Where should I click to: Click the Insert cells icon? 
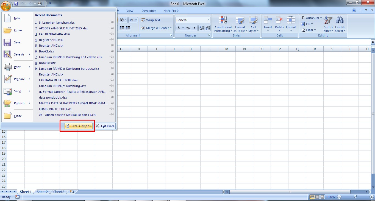268,21
